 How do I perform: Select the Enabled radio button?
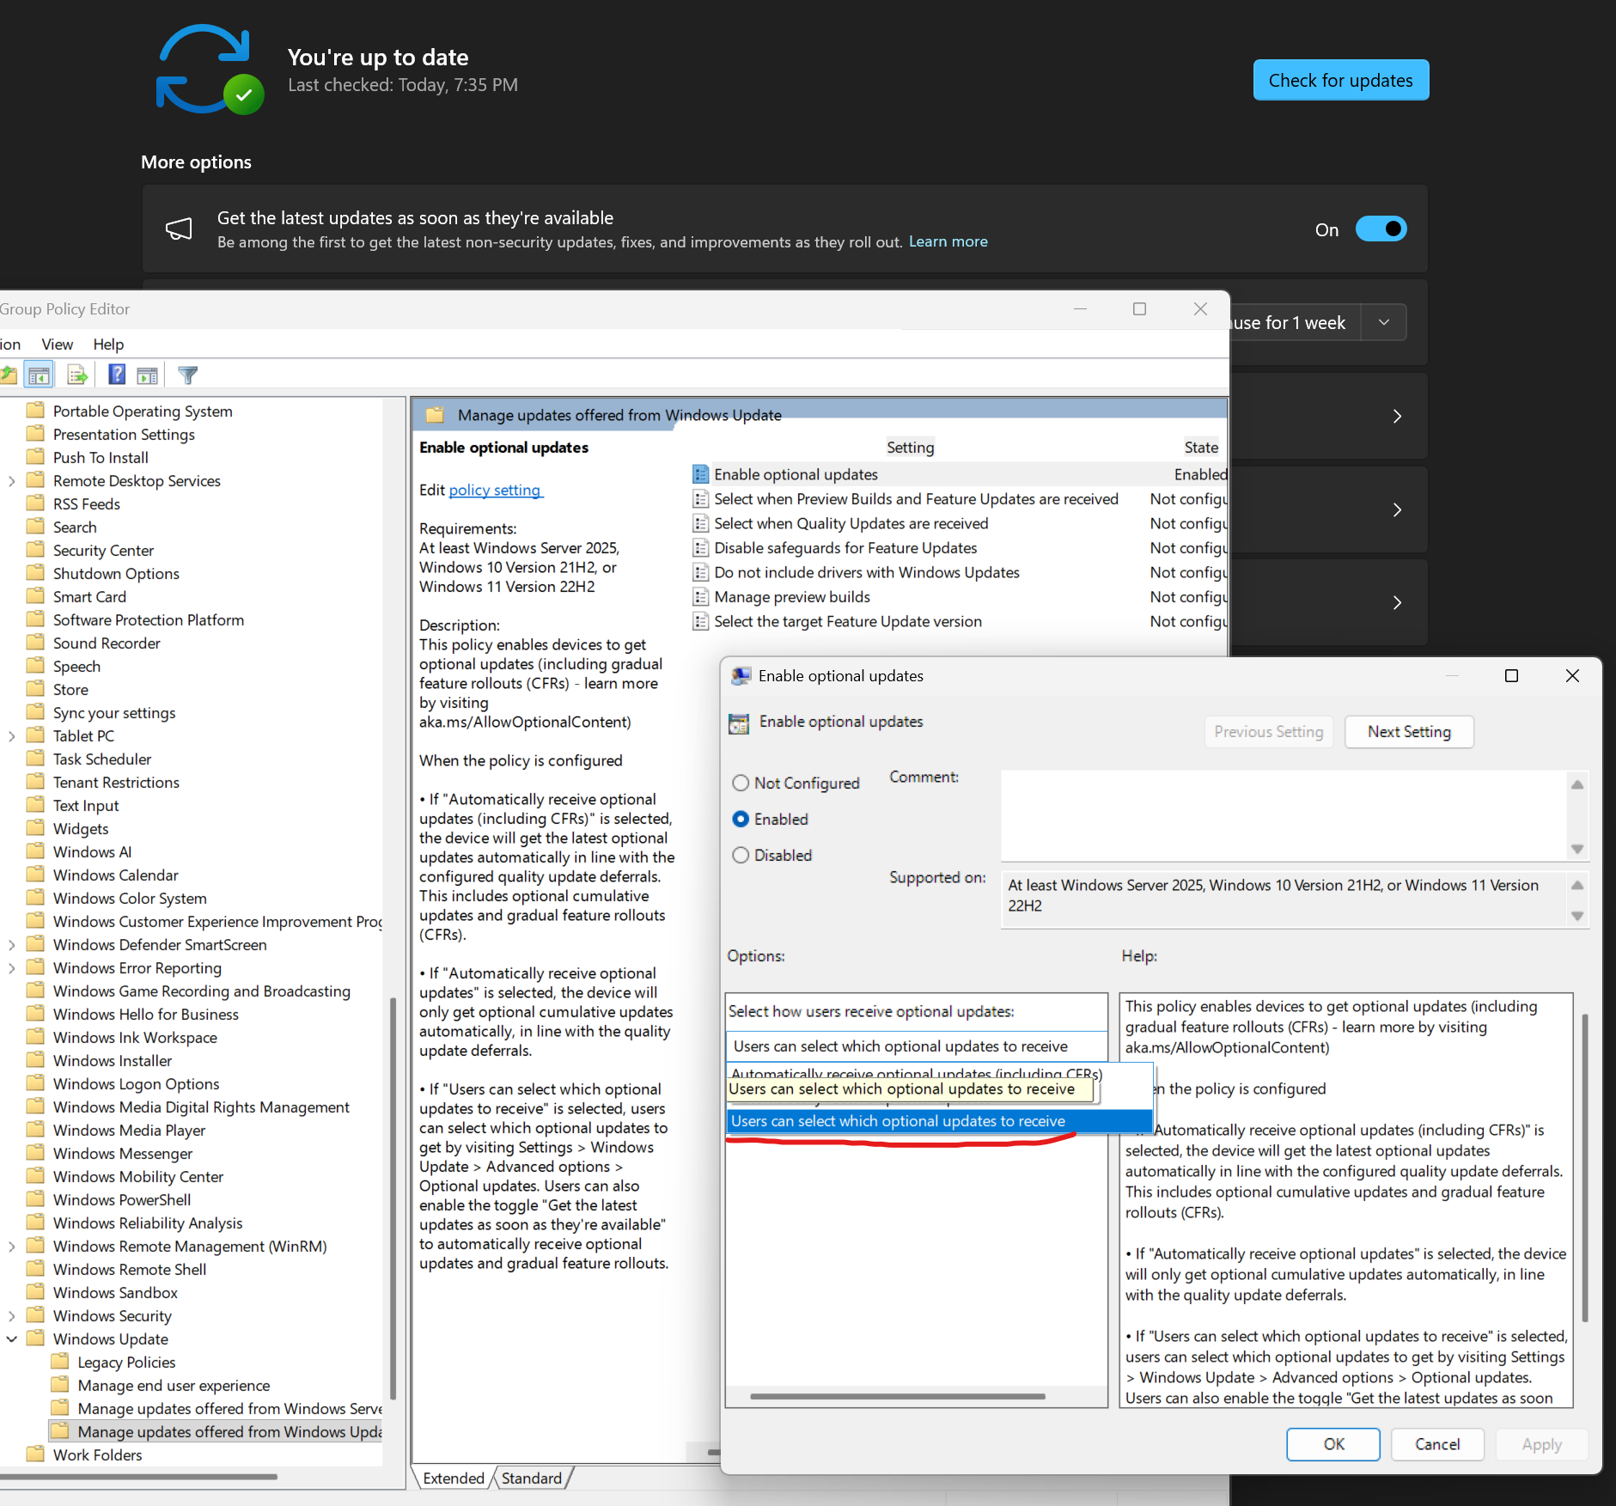tap(741, 819)
